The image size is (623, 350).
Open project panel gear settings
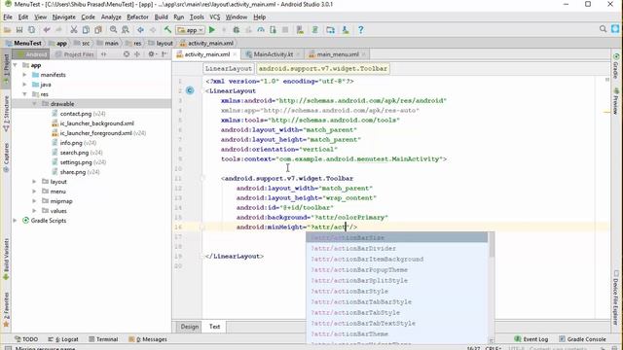(152, 54)
